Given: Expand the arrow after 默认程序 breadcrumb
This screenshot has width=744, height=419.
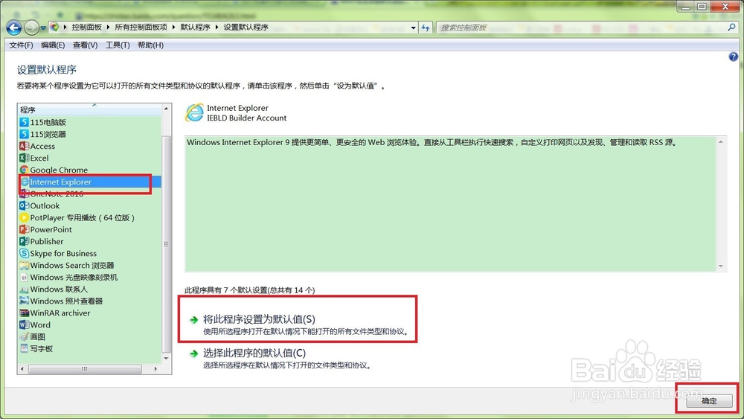Looking at the screenshot, I should pos(217,28).
